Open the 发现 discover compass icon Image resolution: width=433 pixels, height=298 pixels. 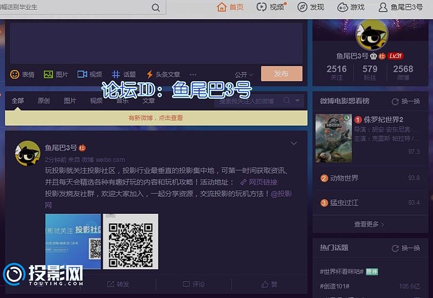(x=302, y=7)
